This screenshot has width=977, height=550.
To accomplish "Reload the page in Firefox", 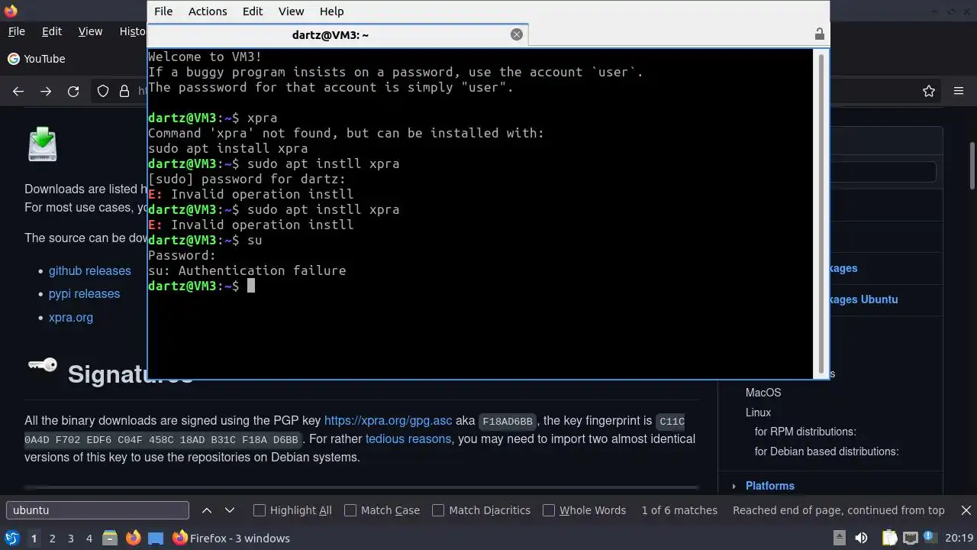I will (x=73, y=91).
